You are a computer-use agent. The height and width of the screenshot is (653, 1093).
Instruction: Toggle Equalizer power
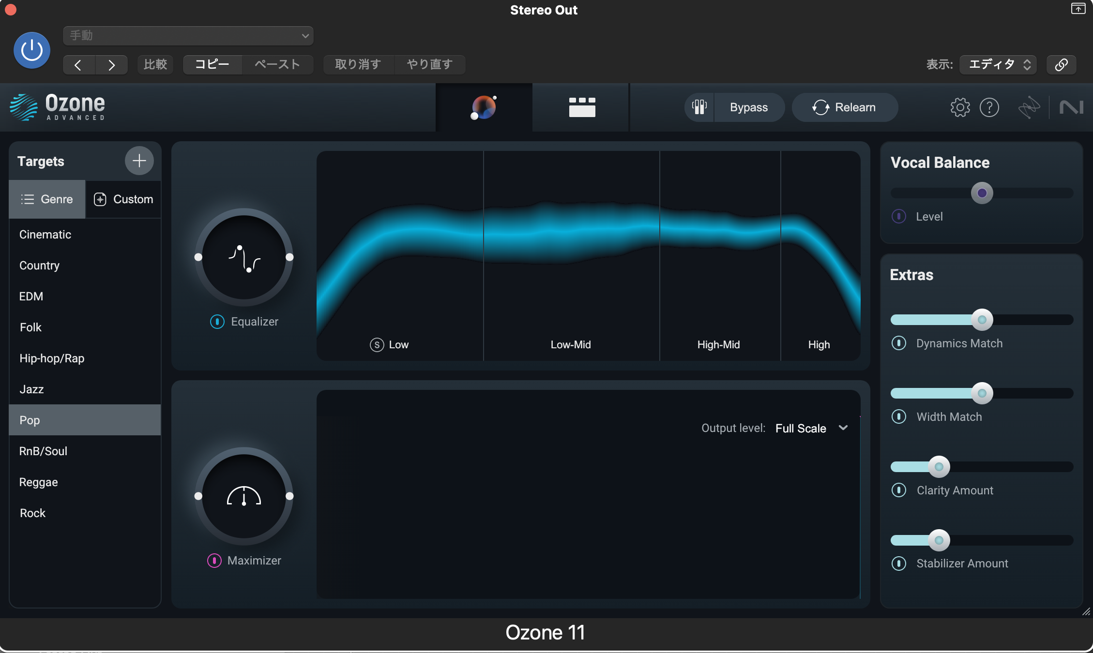click(x=217, y=322)
